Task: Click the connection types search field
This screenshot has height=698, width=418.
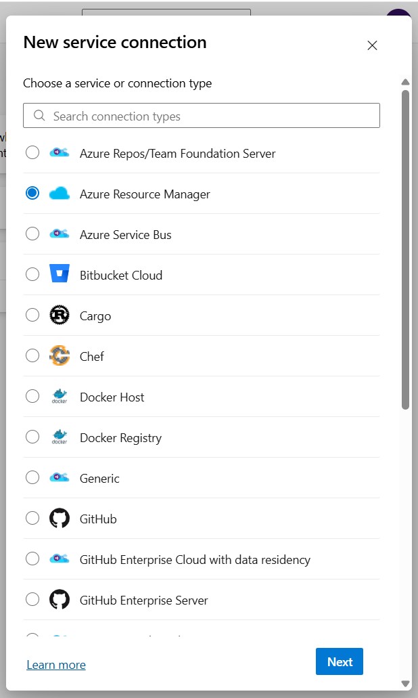Action: [x=202, y=115]
